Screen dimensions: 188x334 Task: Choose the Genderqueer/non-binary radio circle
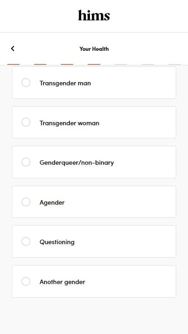pyautogui.click(x=26, y=162)
